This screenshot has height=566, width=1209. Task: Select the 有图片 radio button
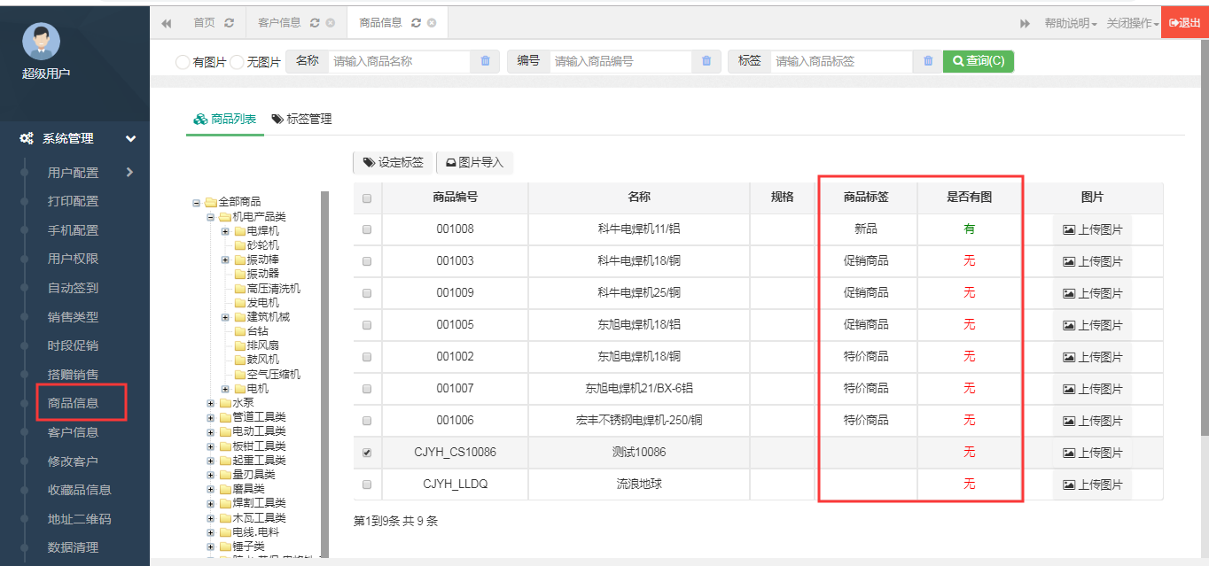click(x=183, y=62)
